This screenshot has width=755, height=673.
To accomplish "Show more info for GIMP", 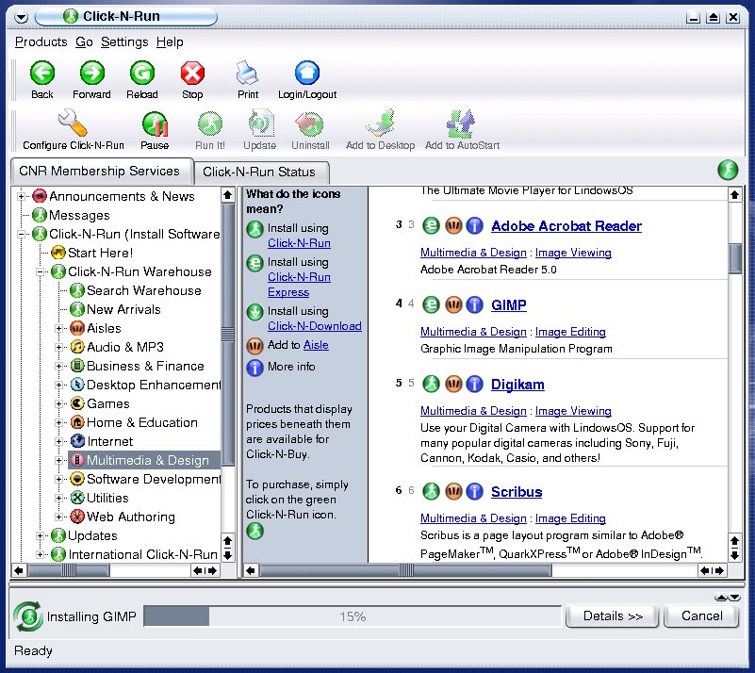I will [x=475, y=304].
